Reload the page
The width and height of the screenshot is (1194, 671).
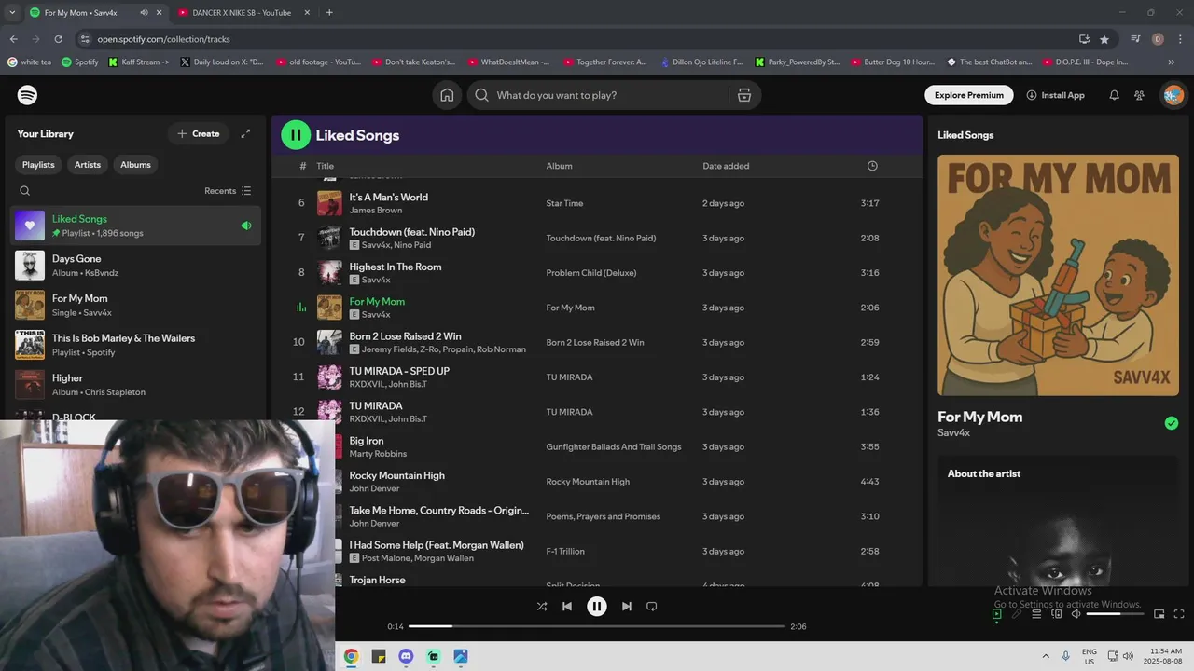coord(58,39)
